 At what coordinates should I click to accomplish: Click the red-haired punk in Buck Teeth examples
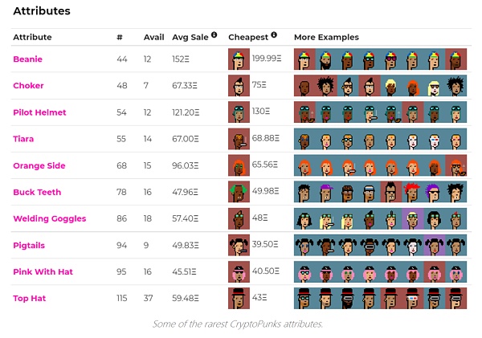pos(413,192)
